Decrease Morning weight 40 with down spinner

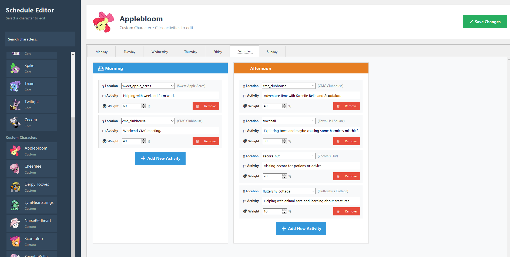[x=144, y=143]
